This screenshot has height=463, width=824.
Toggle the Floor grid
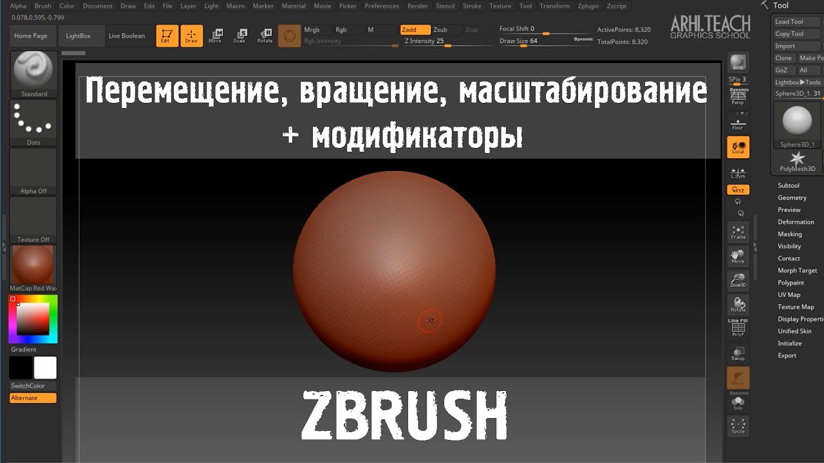point(738,123)
